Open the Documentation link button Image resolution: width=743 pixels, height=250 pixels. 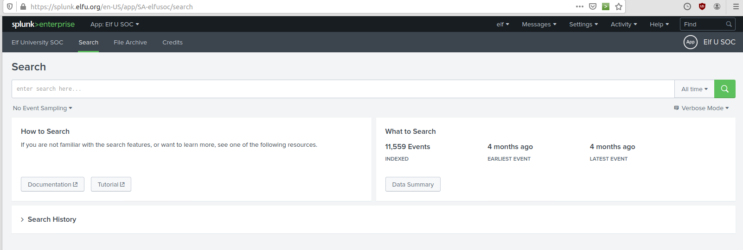click(x=52, y=184)
